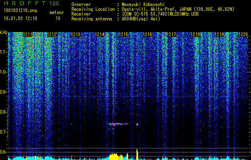The height and width of the screenshot is (160, 251).
Task: Click the date stamp 10.01.03 12:10
Action: [x=21, y=18]
